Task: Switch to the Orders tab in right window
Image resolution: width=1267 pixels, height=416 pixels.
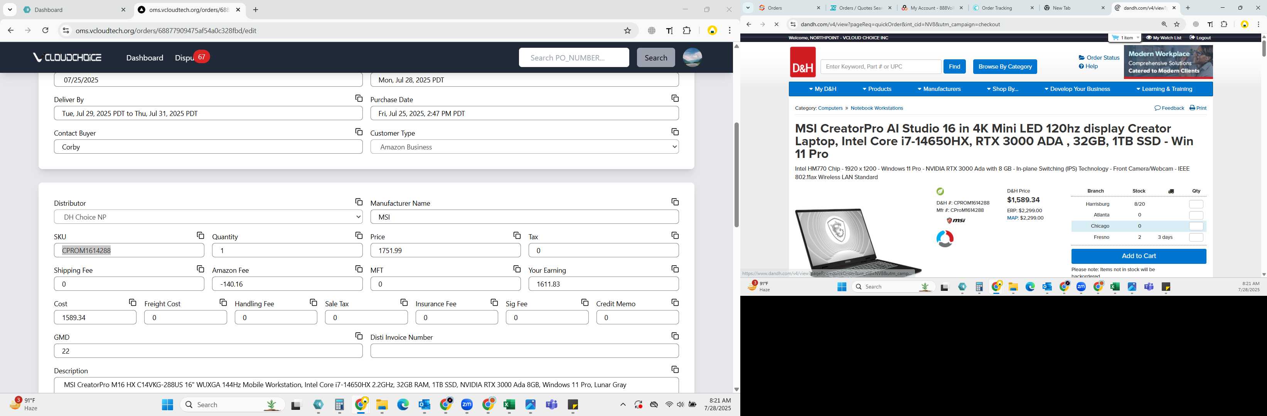Action: coord(789,8)
